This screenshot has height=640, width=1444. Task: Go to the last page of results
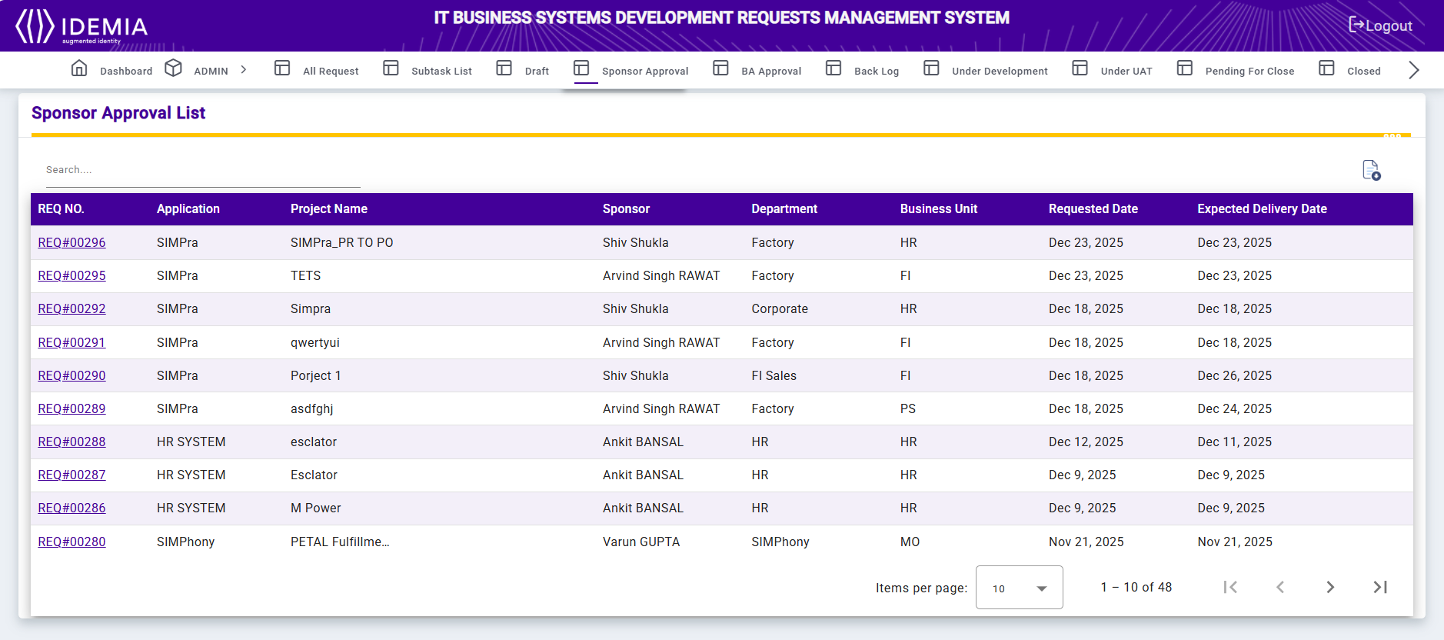coord(1380,587)
